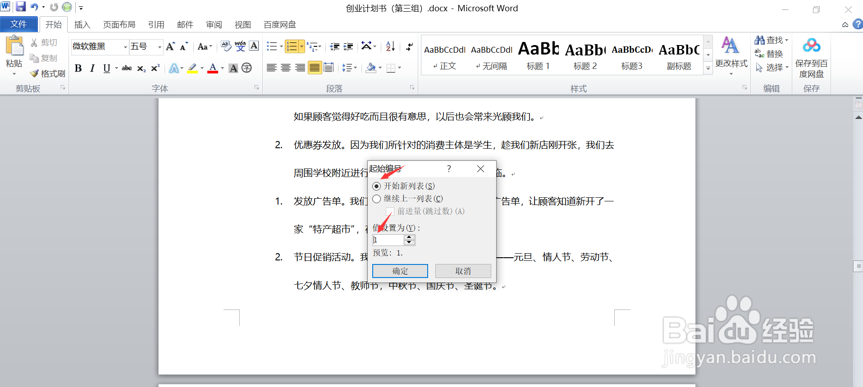Image resolution: width=863 pixels, height=387 pixels.
Task: Click the Undo arrow icon
Action: point(34,7)
